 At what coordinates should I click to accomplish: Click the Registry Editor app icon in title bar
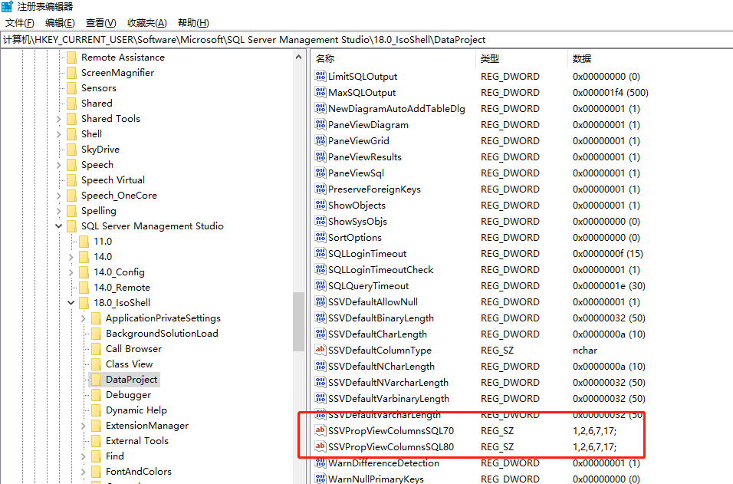click(7, 7)
